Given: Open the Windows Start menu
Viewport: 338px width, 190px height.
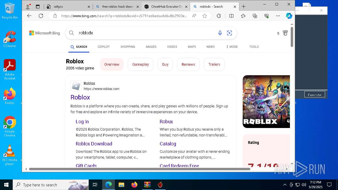Looking at the screenshot, I should click(x=6, y=185).
